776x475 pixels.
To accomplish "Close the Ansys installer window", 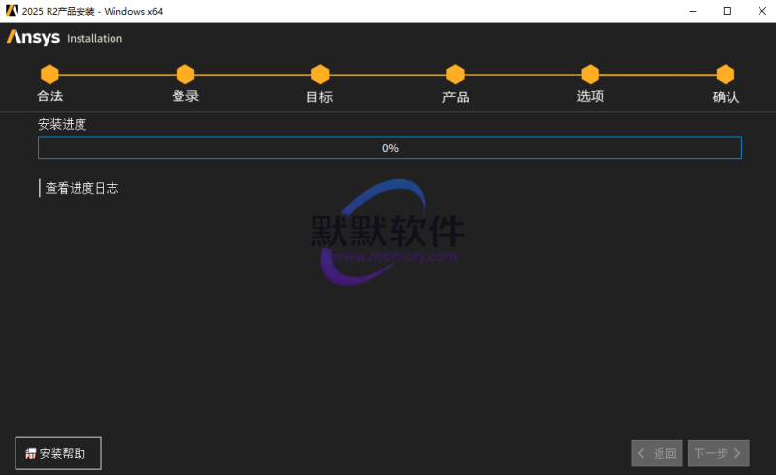I will click(x=760, y=11).
